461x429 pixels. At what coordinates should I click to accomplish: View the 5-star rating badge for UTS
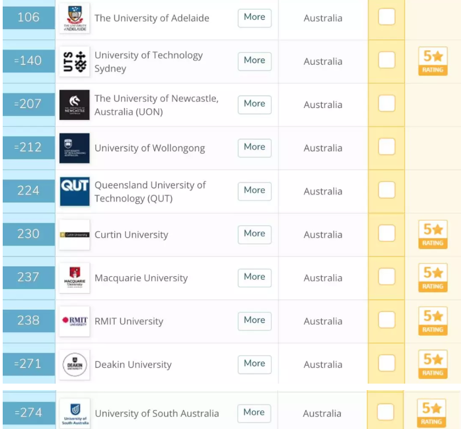(433, 61)
